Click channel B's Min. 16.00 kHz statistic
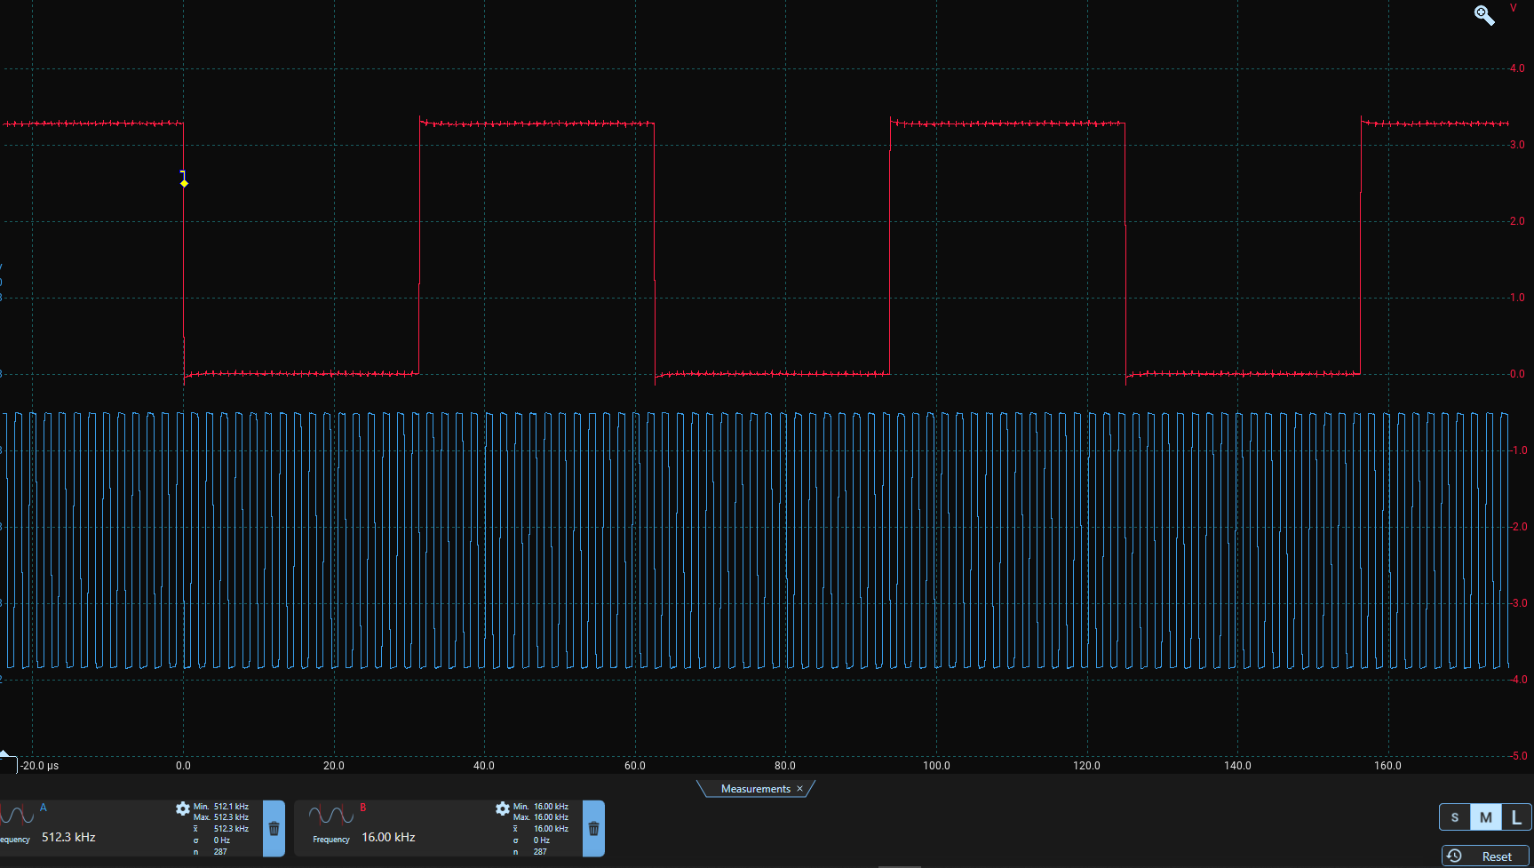This screenshot has height=868, width=1534. (x=540, y=807)
